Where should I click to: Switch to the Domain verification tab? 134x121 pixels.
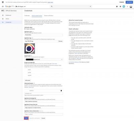pyautogui.click(x=49, y=16)
